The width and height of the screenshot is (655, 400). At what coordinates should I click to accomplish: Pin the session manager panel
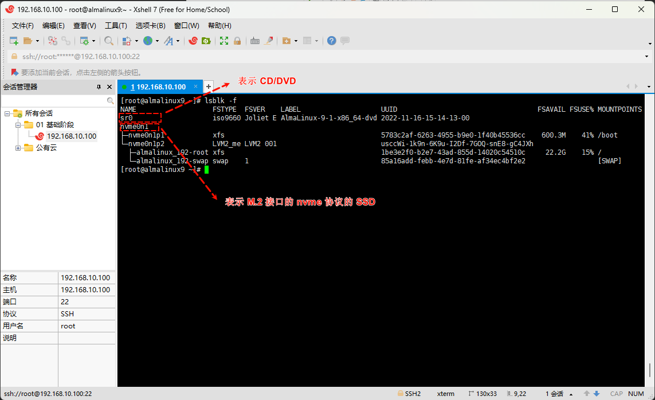pyautogui.click(x=99, y=87)
